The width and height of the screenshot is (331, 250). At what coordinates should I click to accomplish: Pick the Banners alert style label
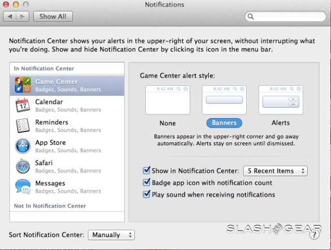coord(224,123)
